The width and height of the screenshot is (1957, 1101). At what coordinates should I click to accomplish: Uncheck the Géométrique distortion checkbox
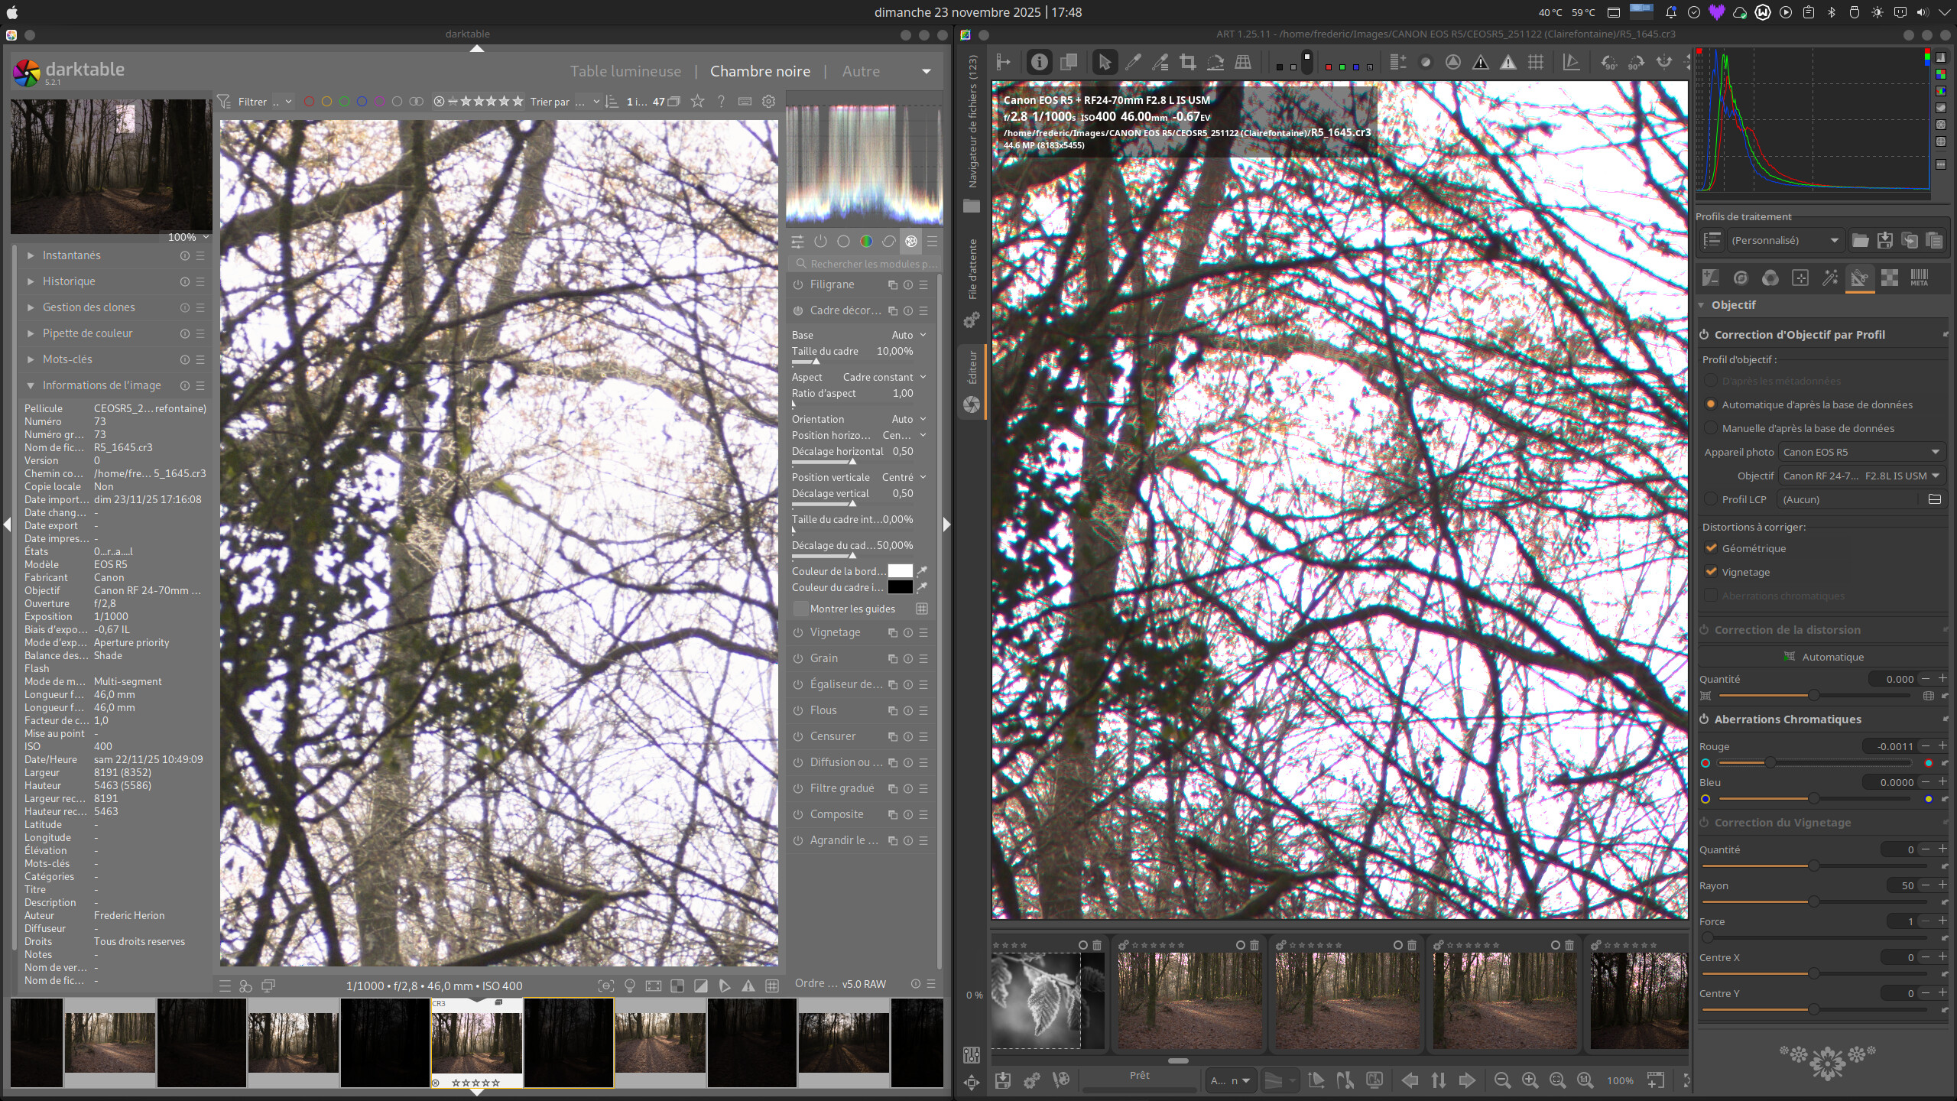click(1712, 548)
